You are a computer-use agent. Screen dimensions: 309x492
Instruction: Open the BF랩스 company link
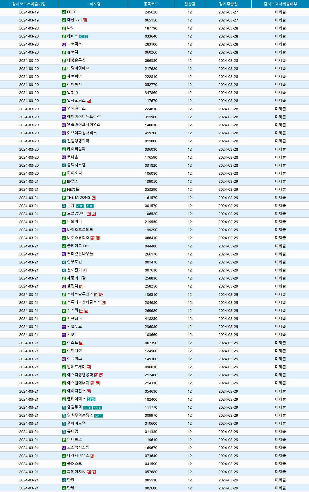[73, 181]
